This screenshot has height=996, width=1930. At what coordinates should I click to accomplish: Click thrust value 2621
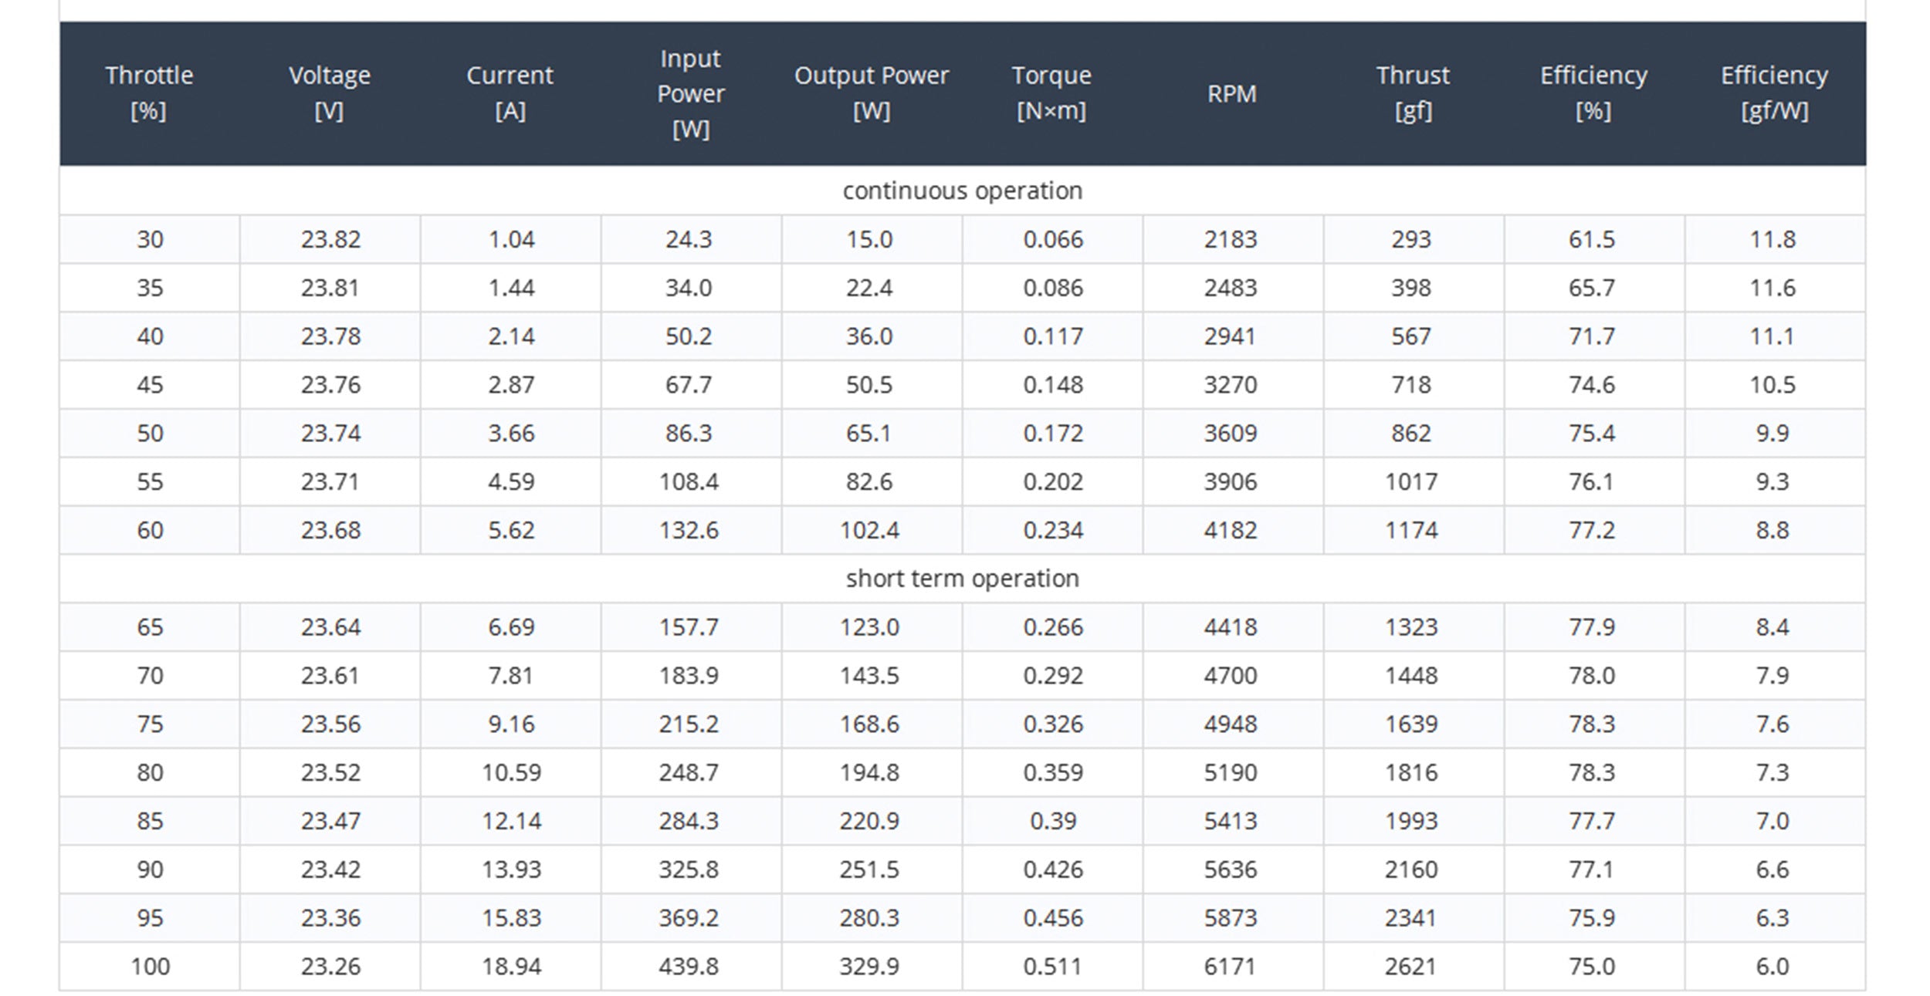coord(1410,966)
